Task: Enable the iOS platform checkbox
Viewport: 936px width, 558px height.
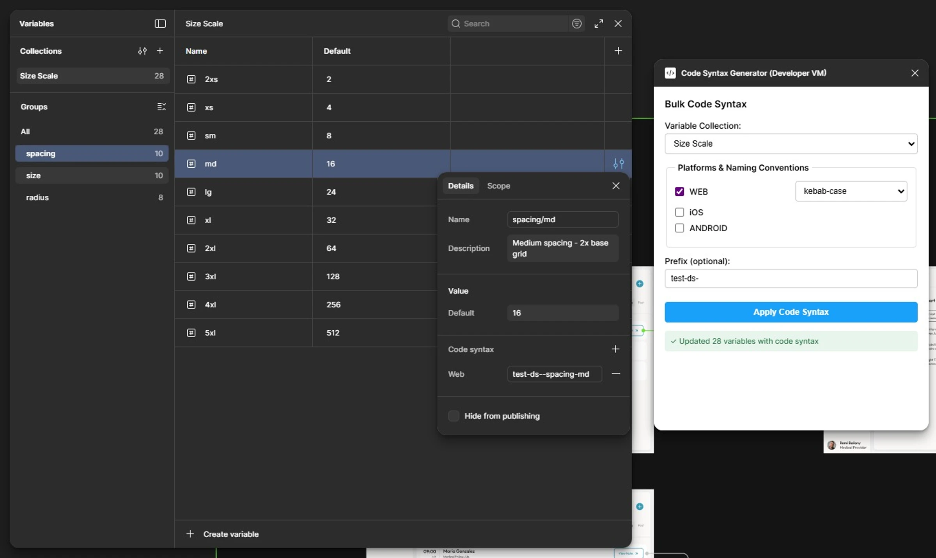Action: pos(679,212)
